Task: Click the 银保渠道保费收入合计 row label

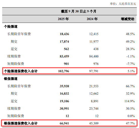Action: (21, 123)
